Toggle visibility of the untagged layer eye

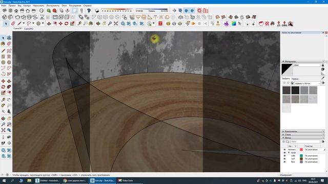(284, 150)
